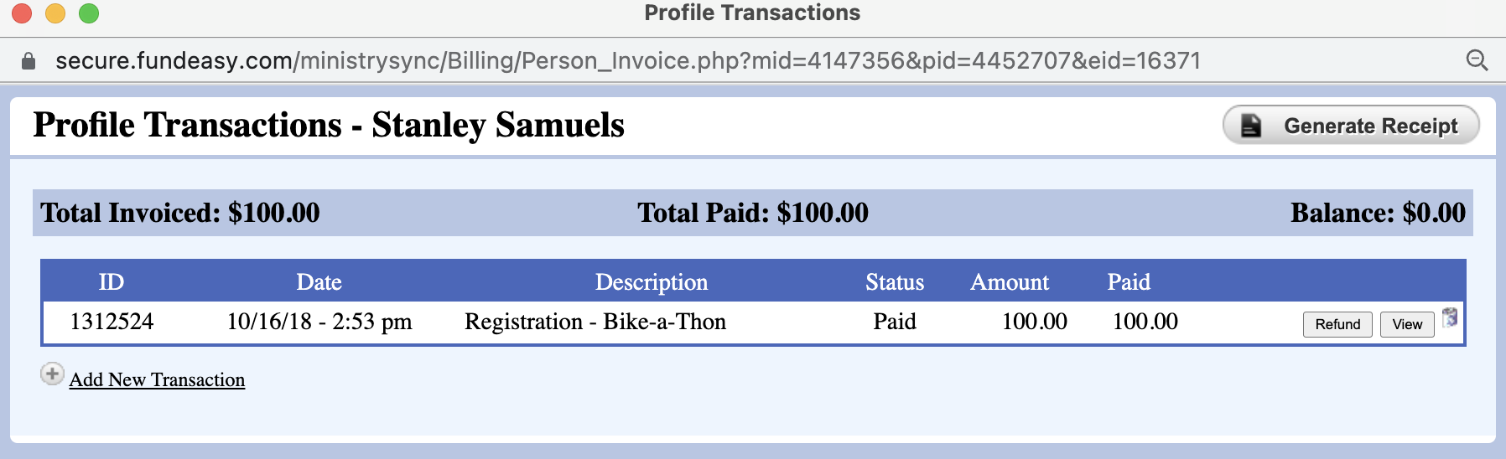Click the Status column header
Screen dimensions: 1506x459
tap(894, 282)
